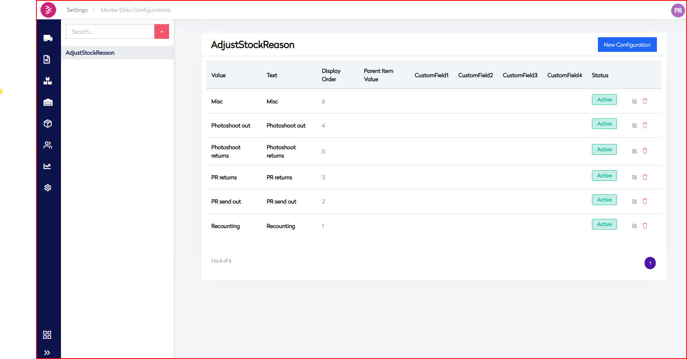Delete the Photoshoot out row

pos(645,125)
